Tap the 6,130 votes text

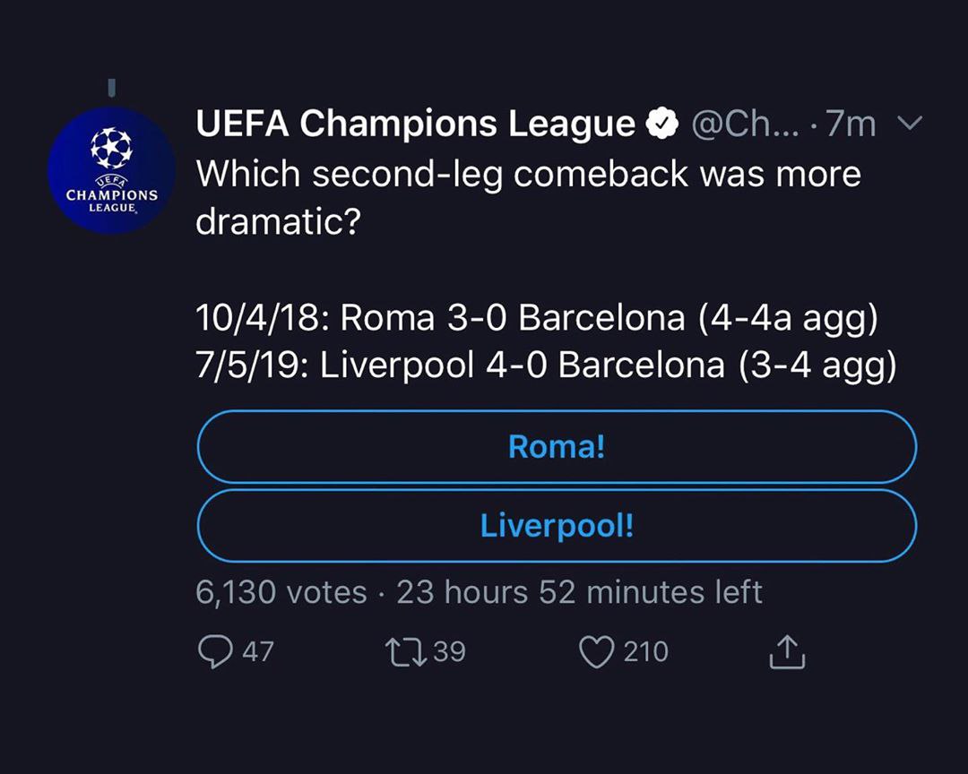point(281,592)
